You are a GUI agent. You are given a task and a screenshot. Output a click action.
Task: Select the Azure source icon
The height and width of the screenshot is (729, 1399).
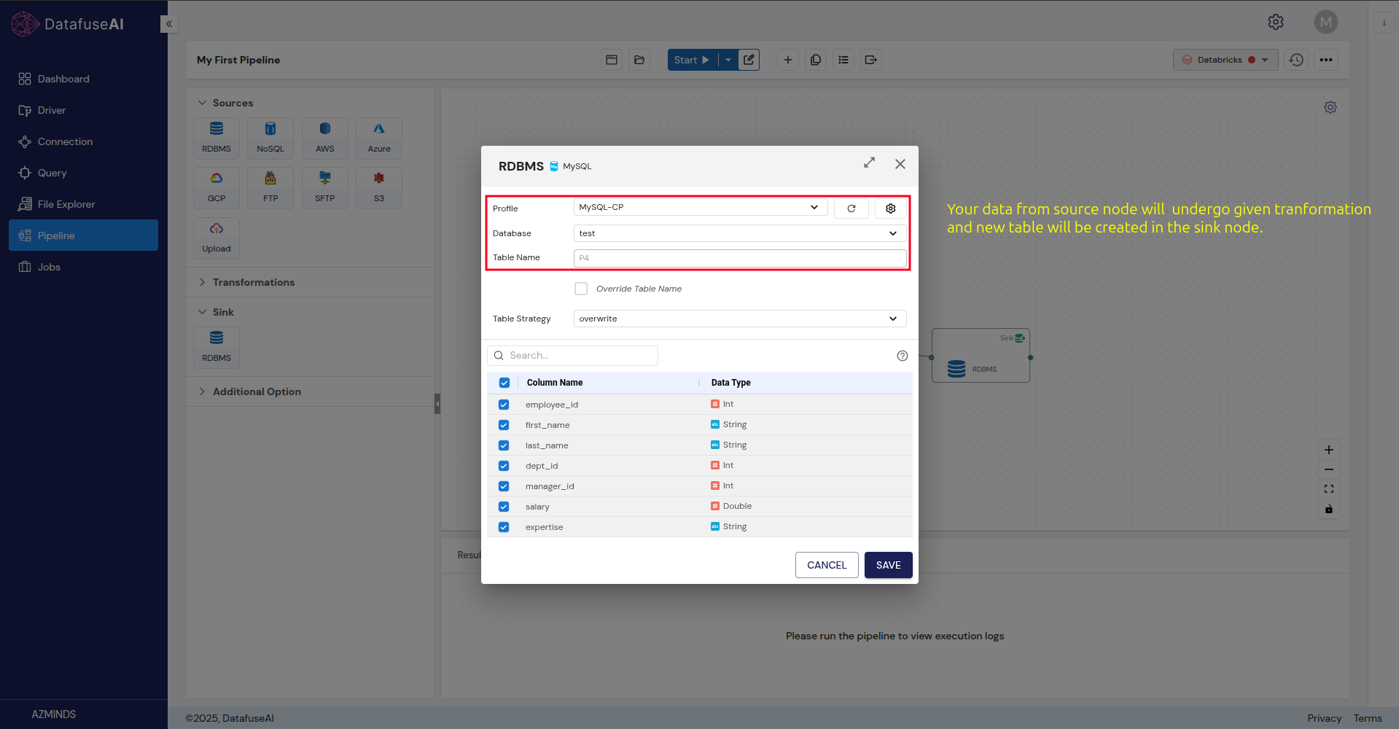[x=378, y=138]
